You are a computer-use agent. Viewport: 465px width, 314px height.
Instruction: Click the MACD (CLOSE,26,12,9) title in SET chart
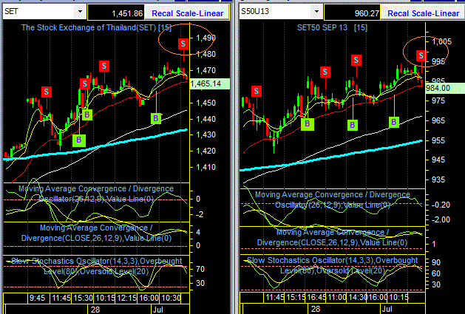(x=96, y=233)
